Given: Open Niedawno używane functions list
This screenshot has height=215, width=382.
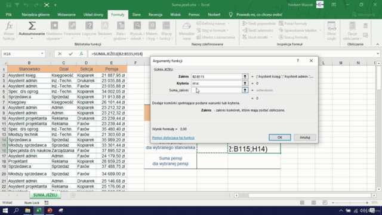Looking at the screenshot, I should pos(54,30).
